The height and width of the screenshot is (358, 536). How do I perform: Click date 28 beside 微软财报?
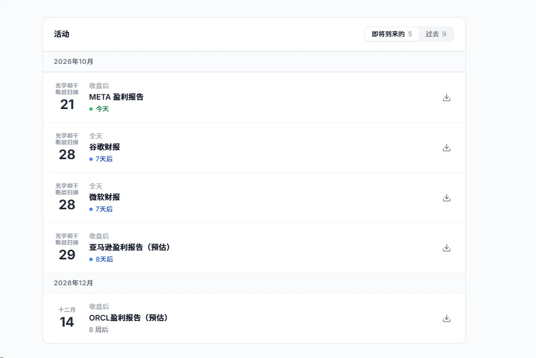(67, 205)
